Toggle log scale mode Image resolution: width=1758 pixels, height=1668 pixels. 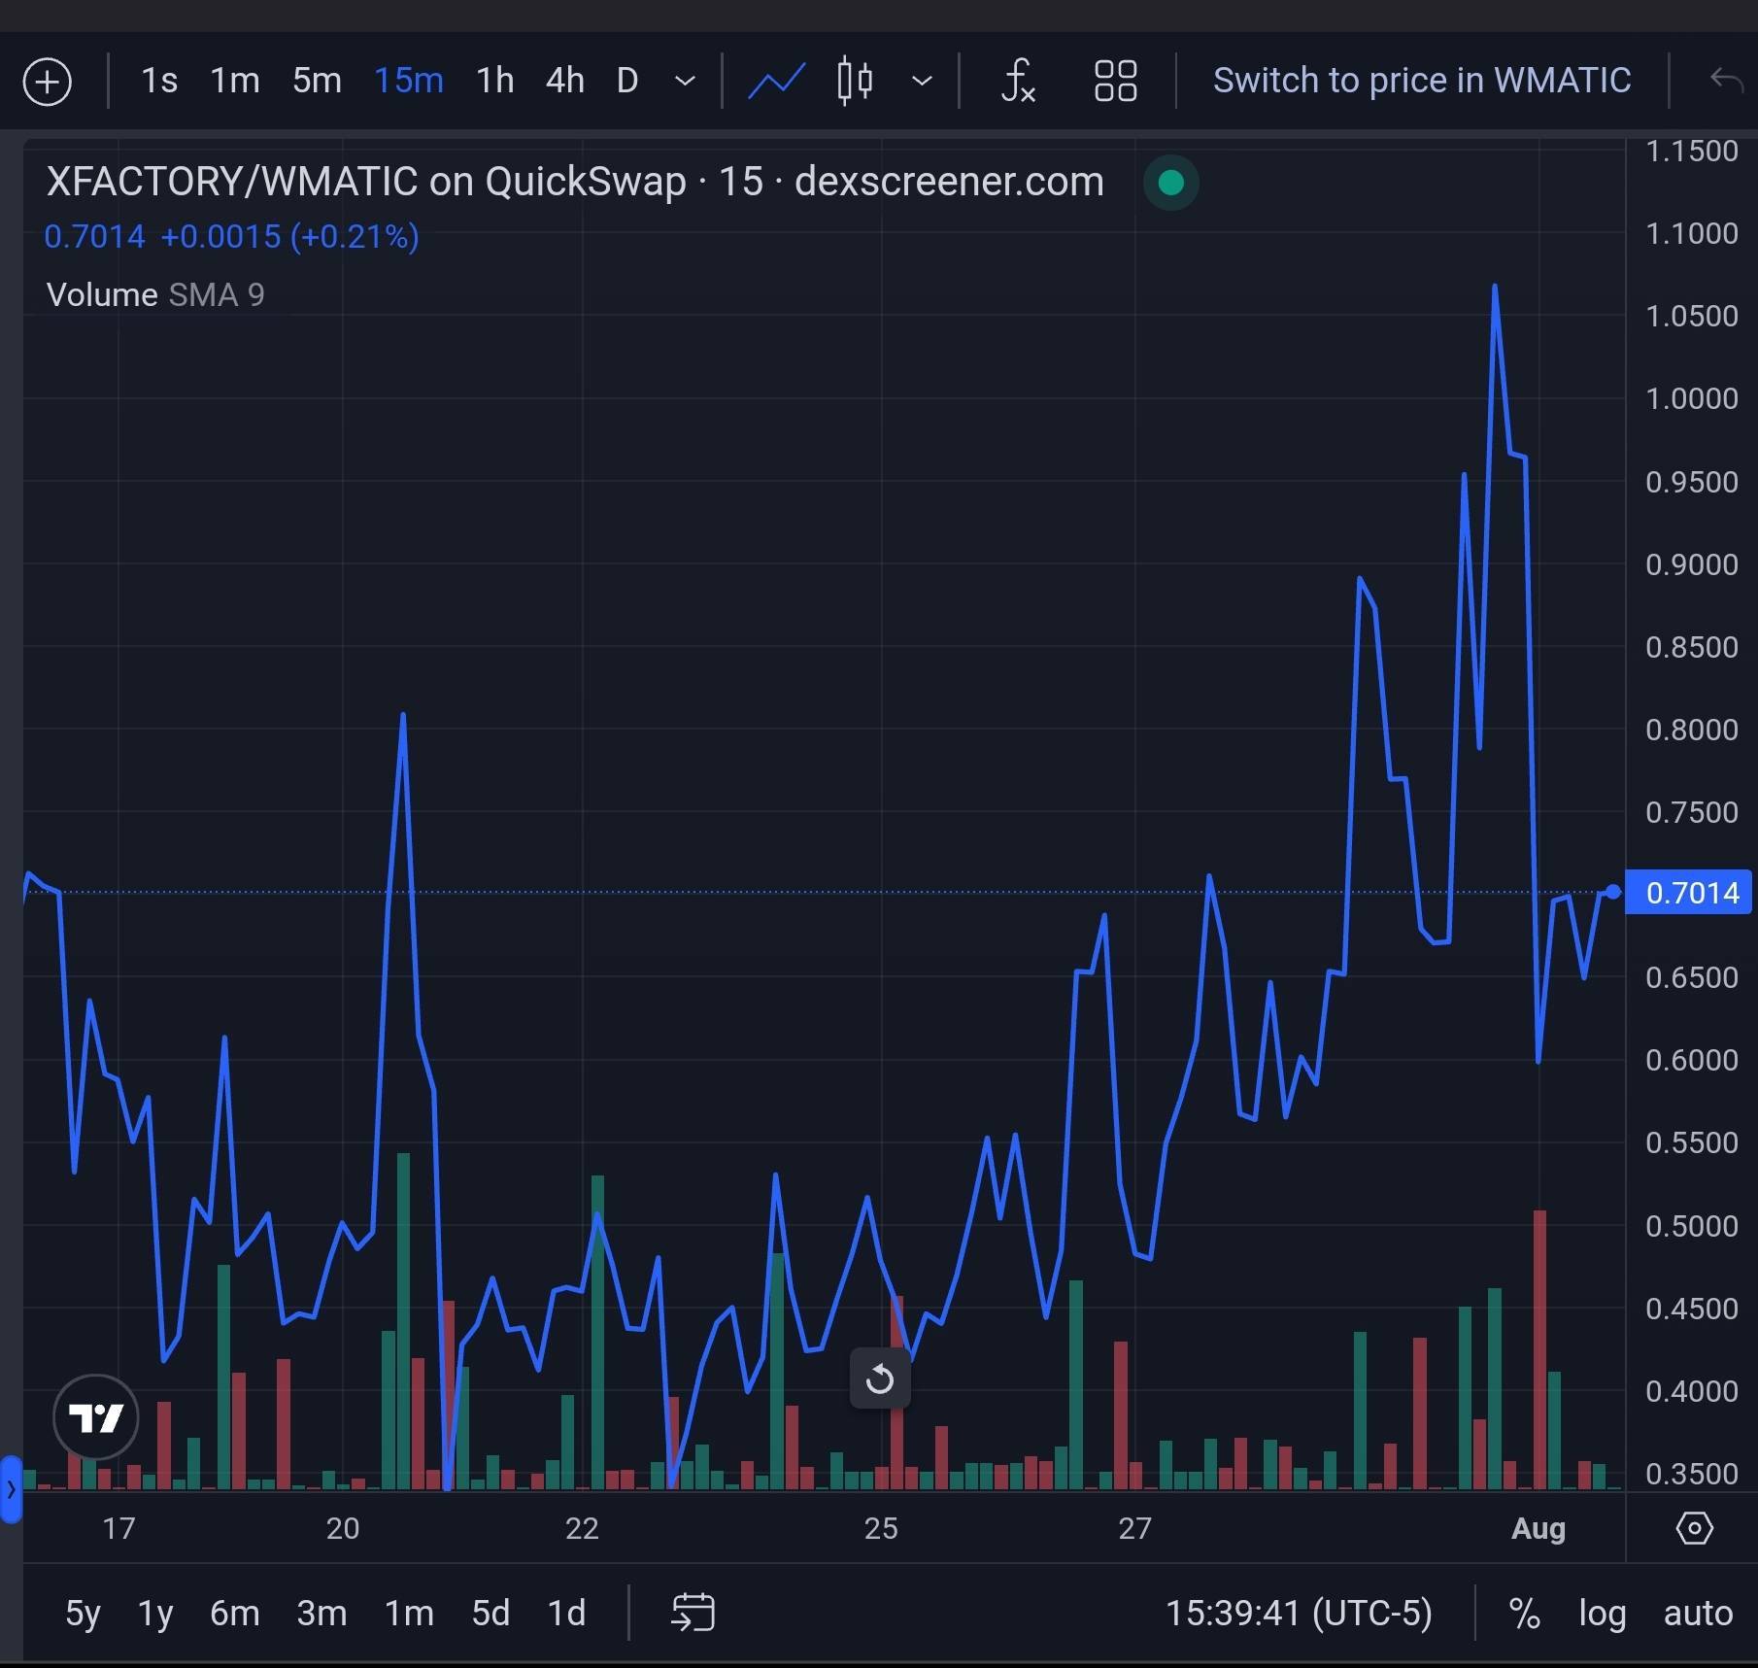point(1603,1614)
